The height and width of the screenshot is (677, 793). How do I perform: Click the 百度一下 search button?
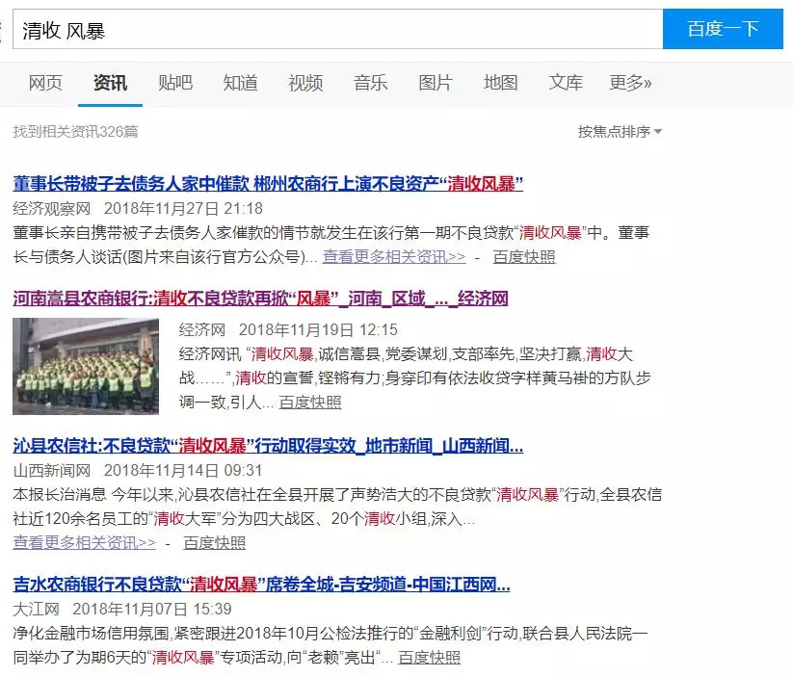[x=723, y=29]
